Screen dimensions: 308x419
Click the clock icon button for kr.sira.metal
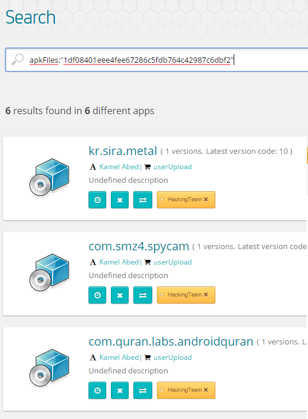tap(97, 199)
